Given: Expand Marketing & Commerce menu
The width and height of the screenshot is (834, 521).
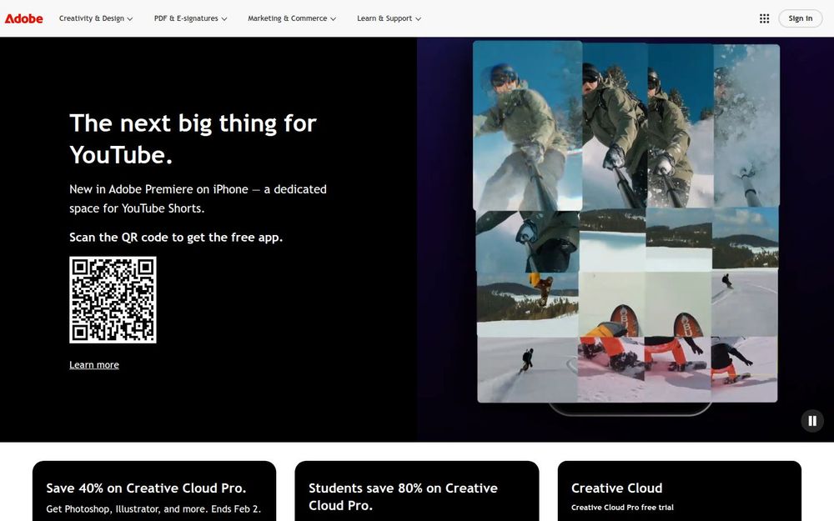Looking at the screenshot, I should click(291, 18).
